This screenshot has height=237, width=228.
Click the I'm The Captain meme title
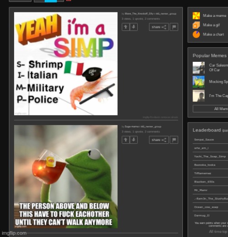point(218,96)
